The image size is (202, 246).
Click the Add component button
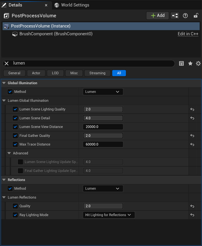[158, 15]
